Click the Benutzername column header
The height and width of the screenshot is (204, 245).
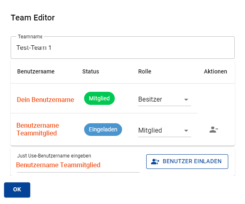36,71
